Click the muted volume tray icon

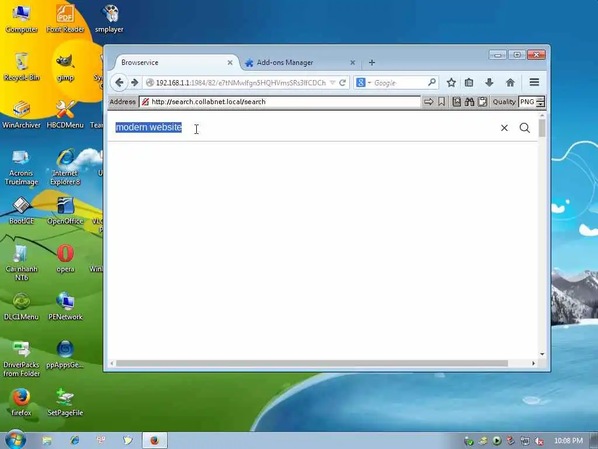point(539,441)
